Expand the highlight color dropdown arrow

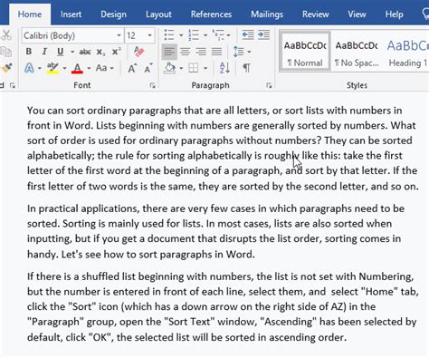coord(64,68)
